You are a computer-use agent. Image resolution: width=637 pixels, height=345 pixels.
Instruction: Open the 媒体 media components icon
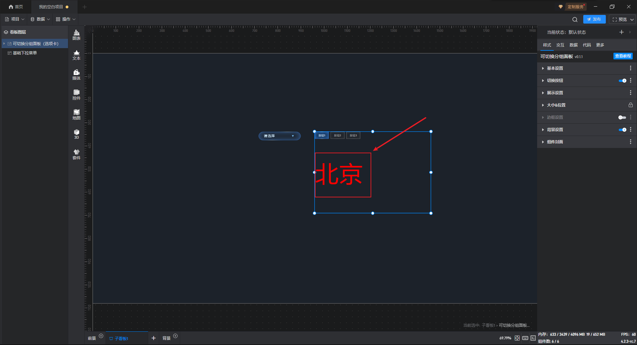76,75
